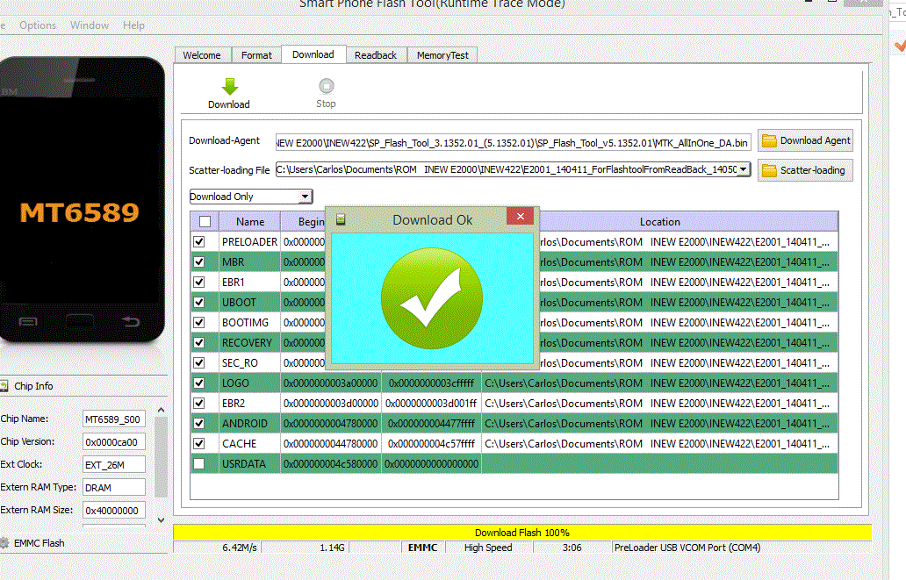Click the yellow Download Flash 100% progress bar
The width and height of the screenshot is (906, 580).
pyautogui.click(x=522, y=533)
